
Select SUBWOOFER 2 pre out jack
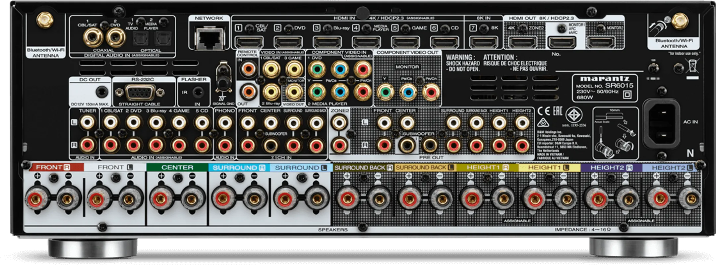tap(430, 145)
